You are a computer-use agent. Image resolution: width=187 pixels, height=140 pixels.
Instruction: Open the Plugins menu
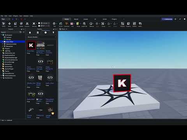tap(16, 16)
